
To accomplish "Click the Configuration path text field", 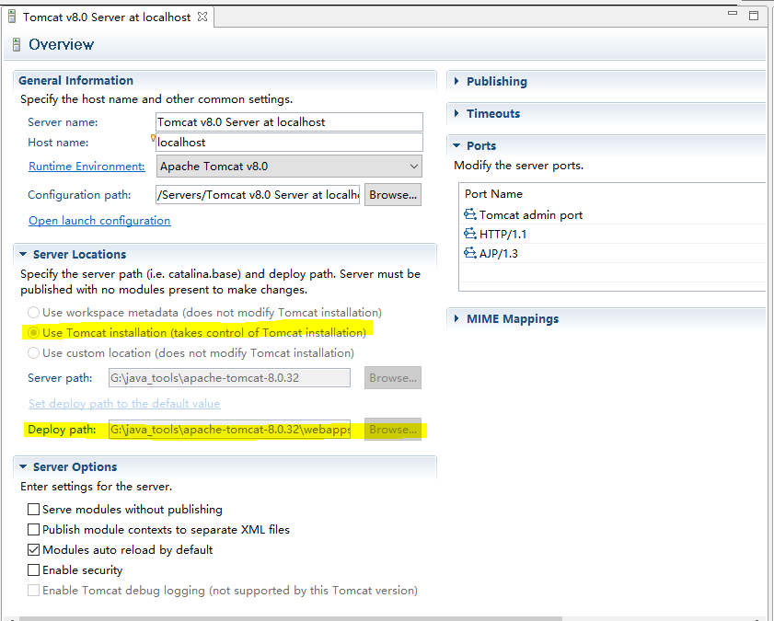I will coord(258,195).
